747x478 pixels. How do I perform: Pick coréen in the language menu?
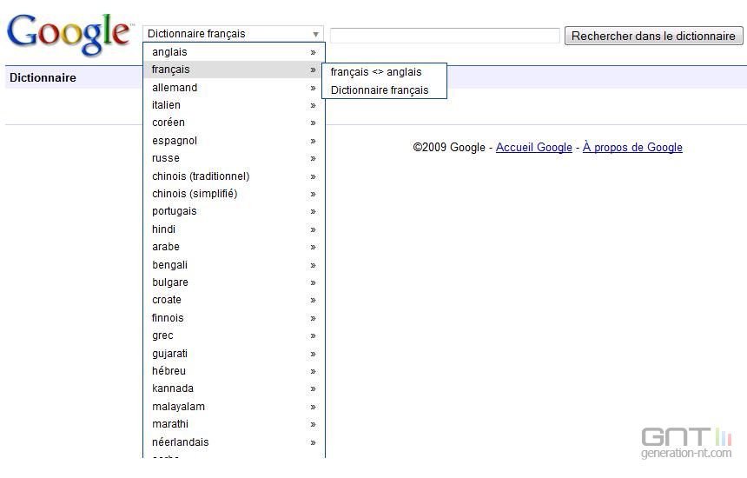[169, 123]
